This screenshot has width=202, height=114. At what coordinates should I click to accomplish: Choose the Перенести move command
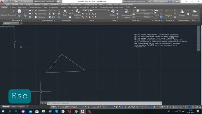tap(40, 10)
